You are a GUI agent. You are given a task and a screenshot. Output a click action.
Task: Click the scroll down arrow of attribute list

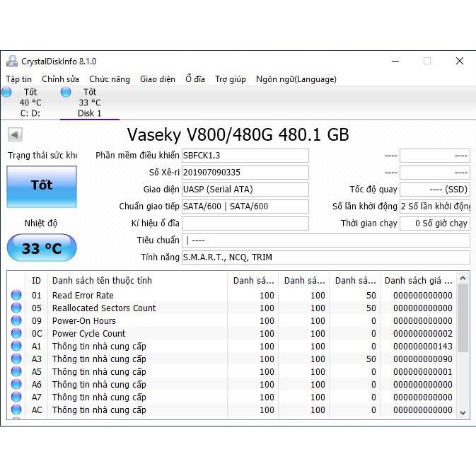463,412
